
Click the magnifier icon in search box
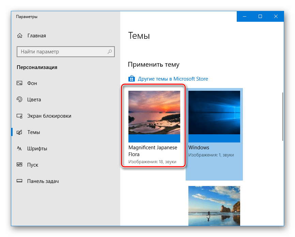(110, 52)
